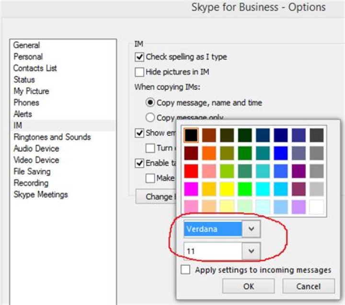Viewport: 345px width, 305px height.
Task: Open the General options page
Action: (27, 45)
